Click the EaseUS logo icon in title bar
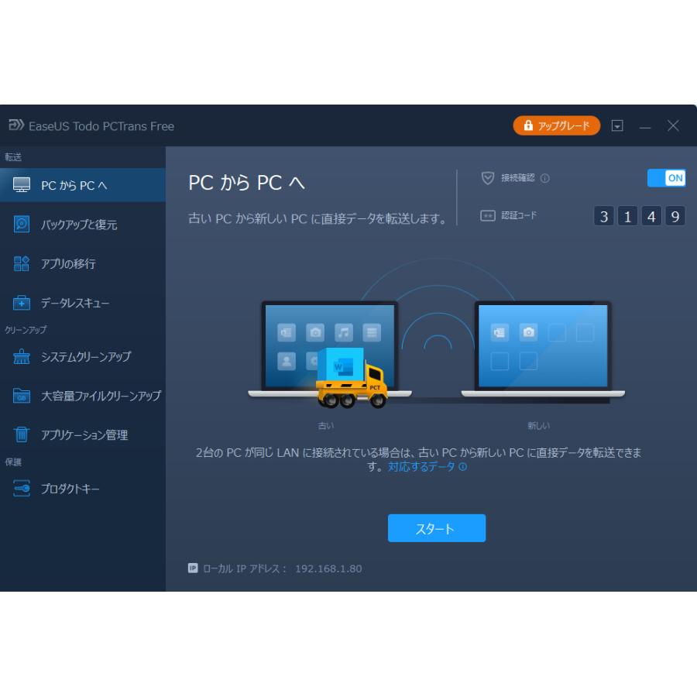The height and width of the screenshot is (697, 697). tap(16, 125)
